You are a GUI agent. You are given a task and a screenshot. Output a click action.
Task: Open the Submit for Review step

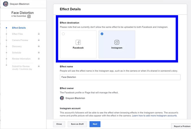pos(21,66)
